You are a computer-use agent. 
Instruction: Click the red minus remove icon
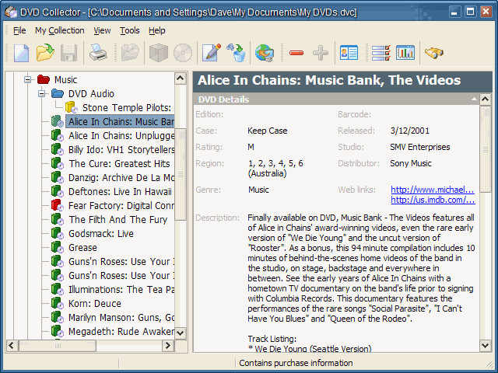[x=296, y=53]
